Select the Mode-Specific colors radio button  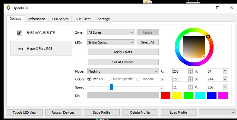tap(109, 79)
